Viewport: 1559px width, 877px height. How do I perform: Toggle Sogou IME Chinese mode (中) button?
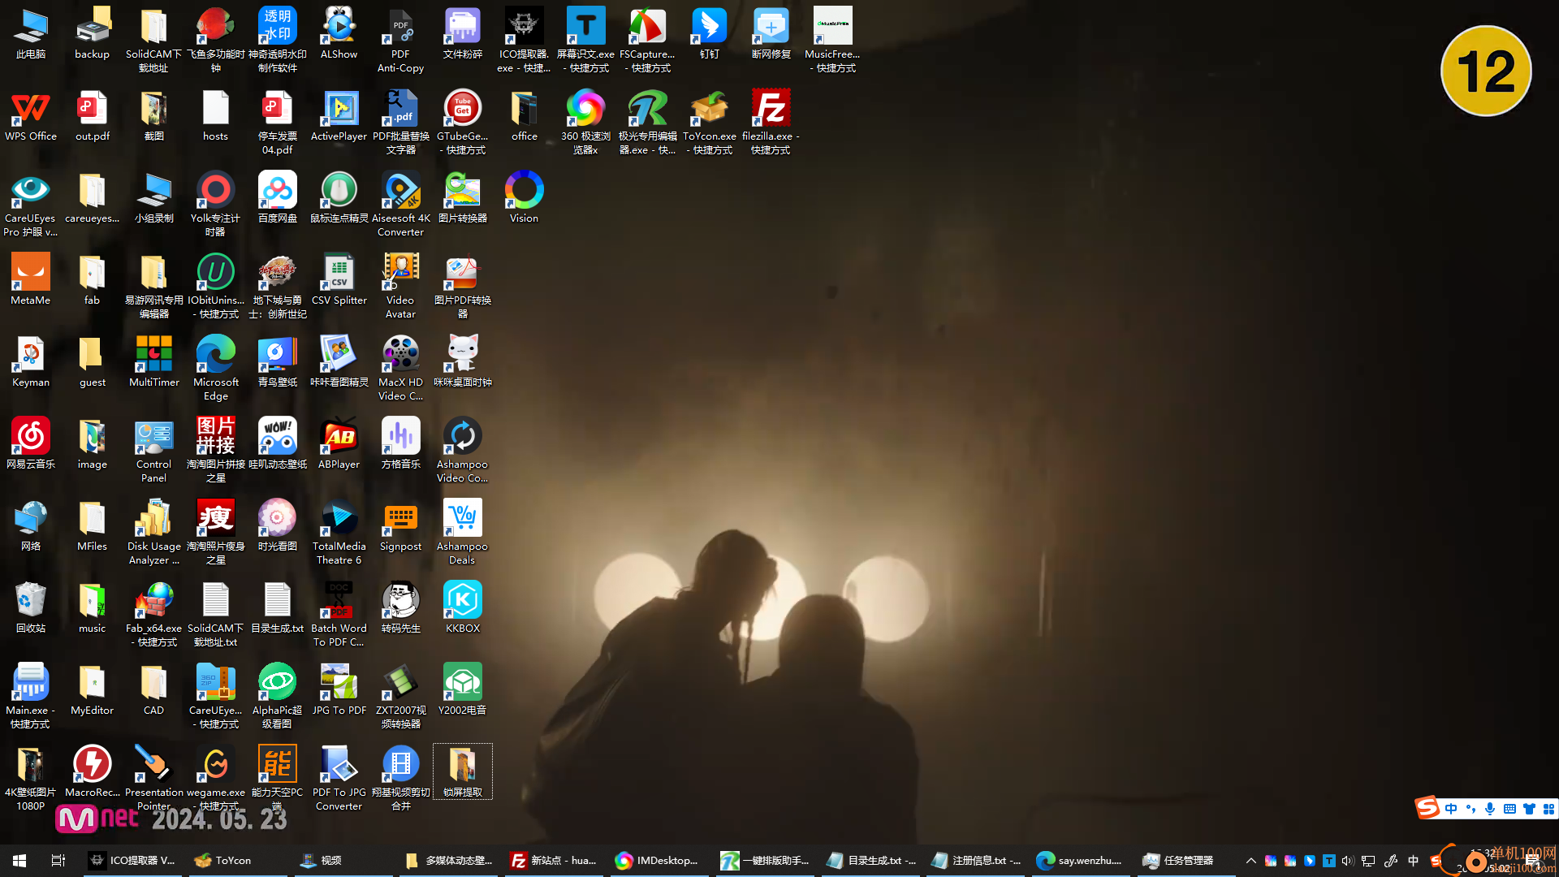coord(1451,809)
